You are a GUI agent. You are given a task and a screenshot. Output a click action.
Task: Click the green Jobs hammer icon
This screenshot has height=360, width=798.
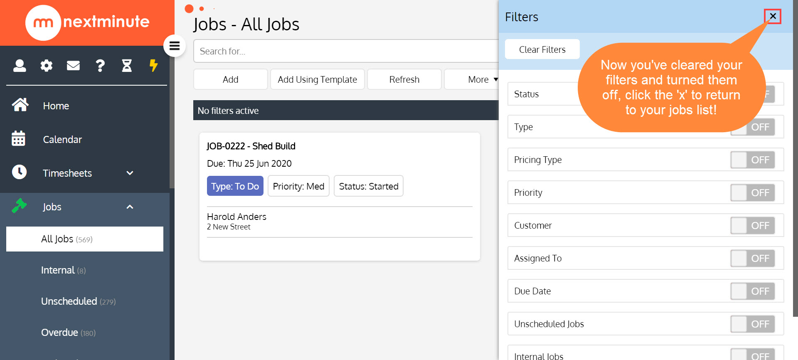point(19,205)
